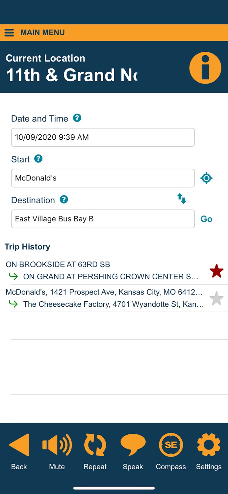Open Settings via the gear icon
The image size is (228, 494).
point(208,445)
